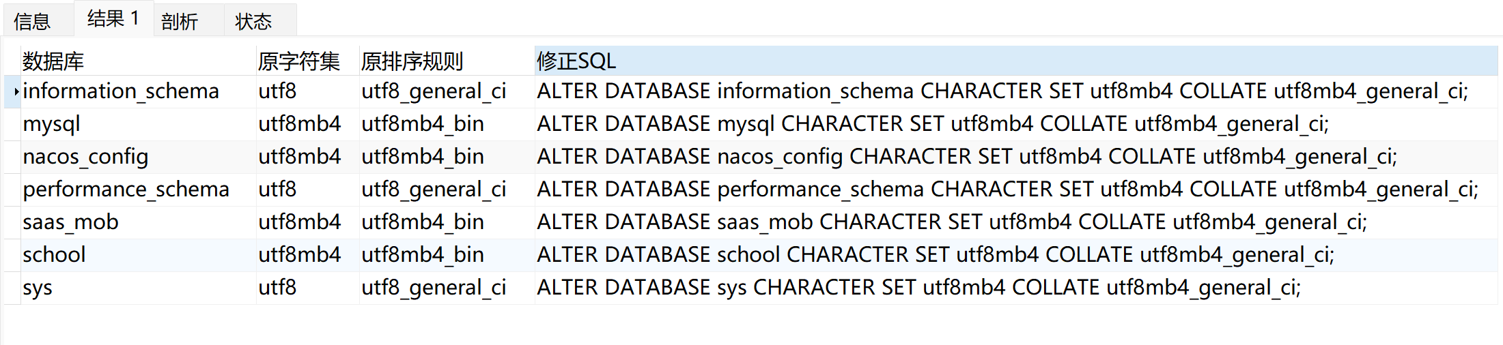Select the 结果 1 tab
The image size is (1503, 345).
tap(113, 18)
